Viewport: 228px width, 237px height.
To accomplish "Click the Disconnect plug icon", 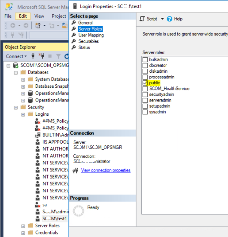I will (x=41, y=56).
